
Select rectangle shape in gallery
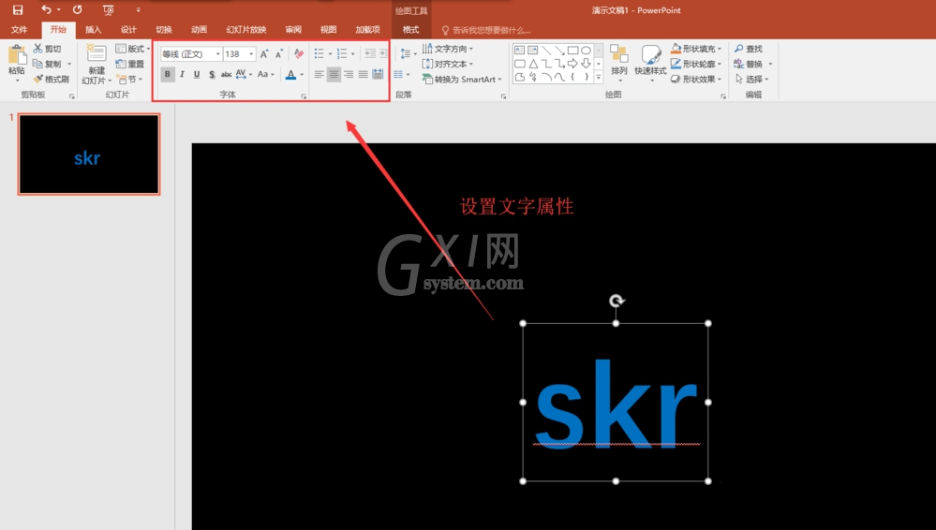click(x=573, y=51)
